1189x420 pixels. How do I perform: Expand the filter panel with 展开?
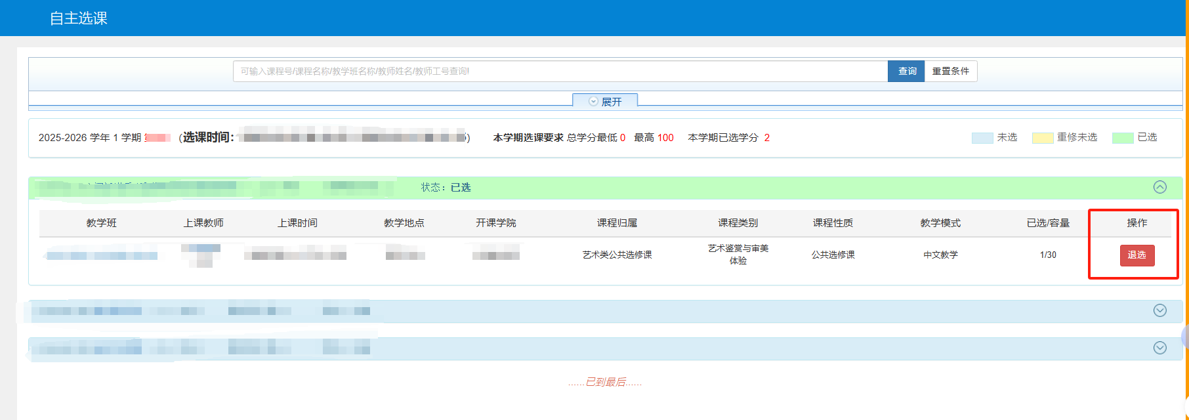pyautogui.click(x=605, y=102)
